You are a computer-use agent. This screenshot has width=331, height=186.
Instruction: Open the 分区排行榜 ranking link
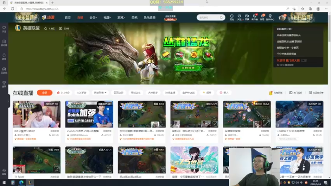coord(316,93)
